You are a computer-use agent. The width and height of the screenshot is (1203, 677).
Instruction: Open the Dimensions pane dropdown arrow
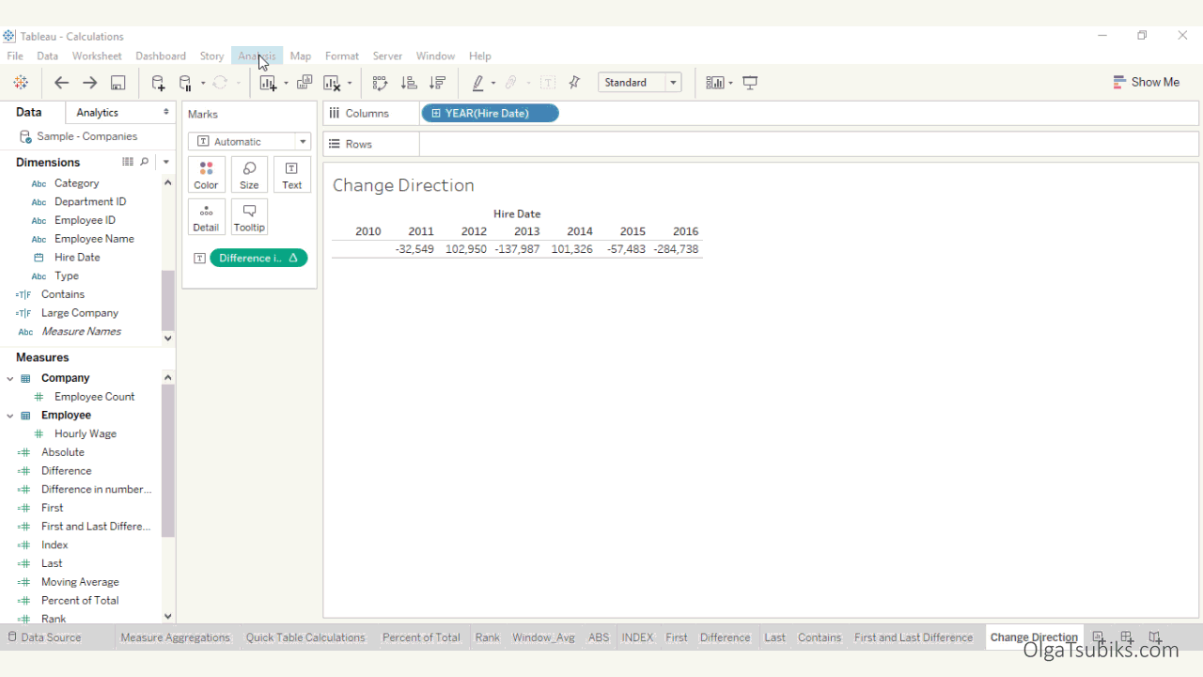(165, 162)
